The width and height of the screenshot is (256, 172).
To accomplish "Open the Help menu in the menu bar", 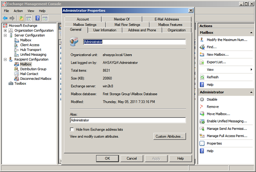I will coord(42,11).
